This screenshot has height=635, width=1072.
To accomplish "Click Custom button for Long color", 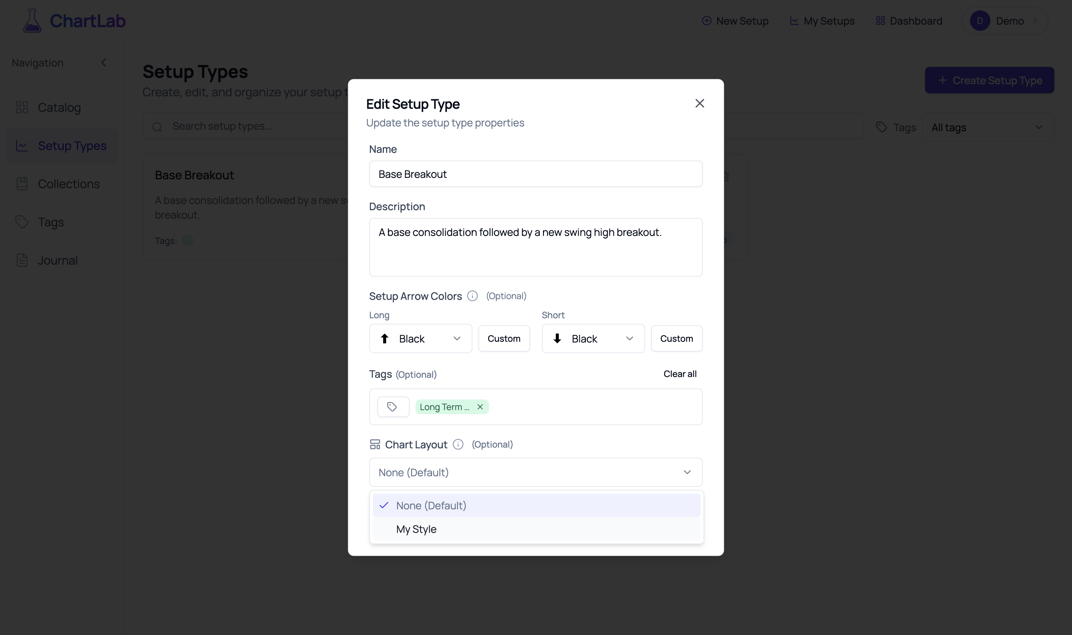I will click(x=504, y=338).
